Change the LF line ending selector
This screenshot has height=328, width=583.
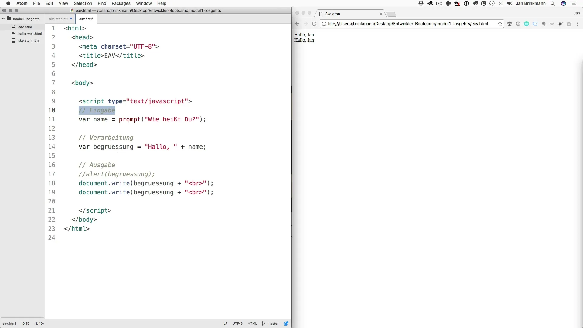225,323
